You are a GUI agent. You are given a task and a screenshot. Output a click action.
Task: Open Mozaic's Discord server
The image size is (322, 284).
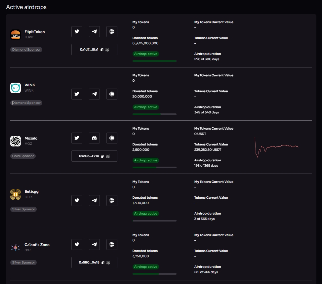tap(95, 138)
